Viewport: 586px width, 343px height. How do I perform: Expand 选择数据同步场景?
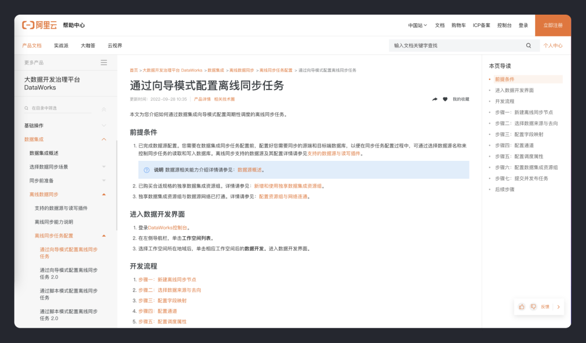pyautogui.click(x=104, y=167)
